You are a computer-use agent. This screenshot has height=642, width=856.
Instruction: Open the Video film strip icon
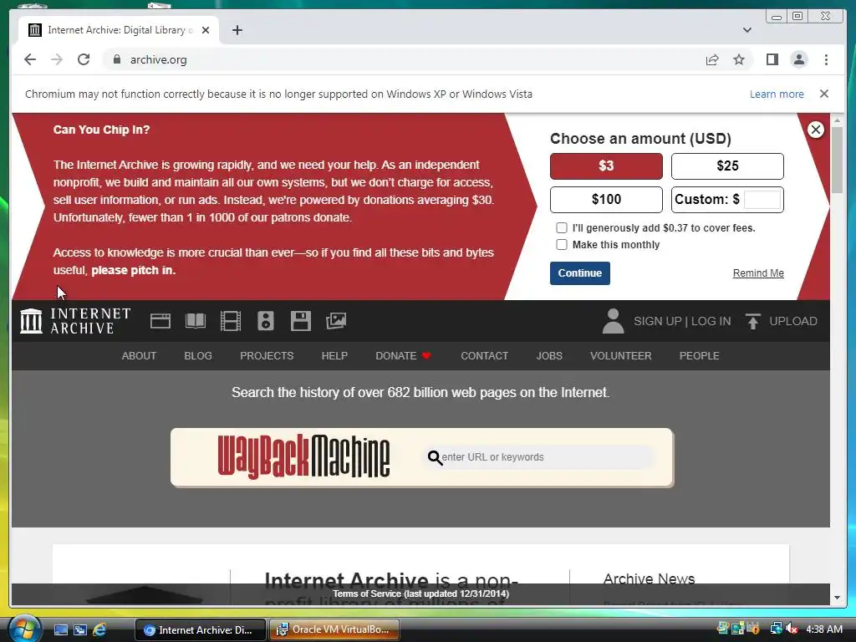[231, 321]
